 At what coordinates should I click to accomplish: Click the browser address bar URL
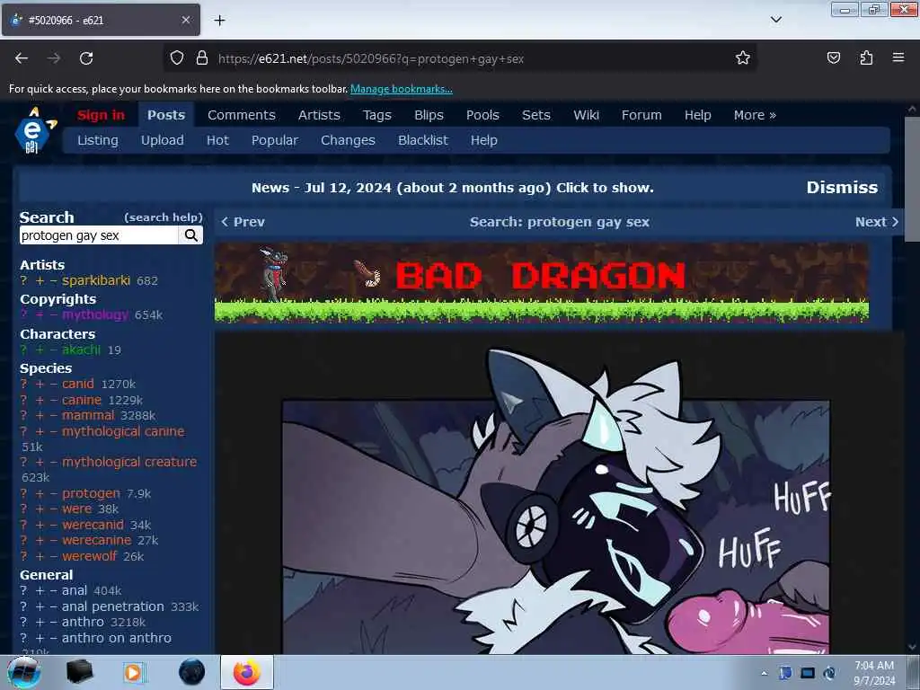pyautogui.click(x=371, y=58)
